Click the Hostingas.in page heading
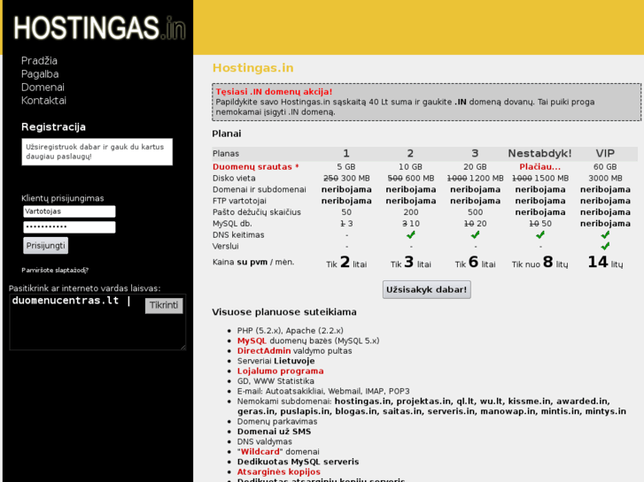 click(253, 68)
